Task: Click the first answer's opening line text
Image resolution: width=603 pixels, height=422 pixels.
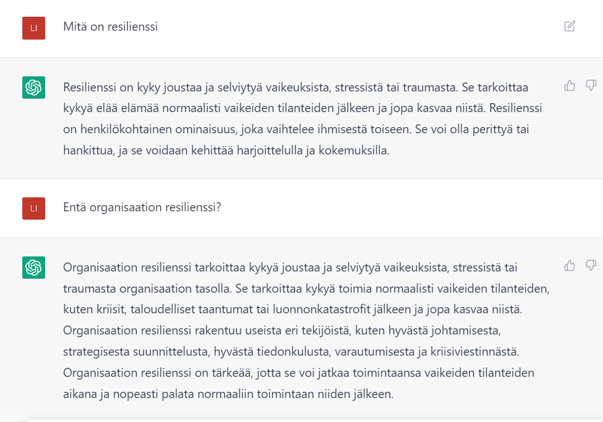Action: tap(296, 88)
